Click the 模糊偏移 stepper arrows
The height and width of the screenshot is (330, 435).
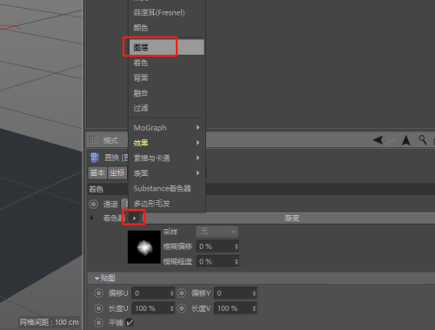pyautogui.click(x=237, y=246)
